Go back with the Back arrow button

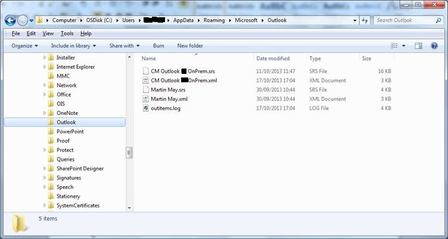pos(10,20)
